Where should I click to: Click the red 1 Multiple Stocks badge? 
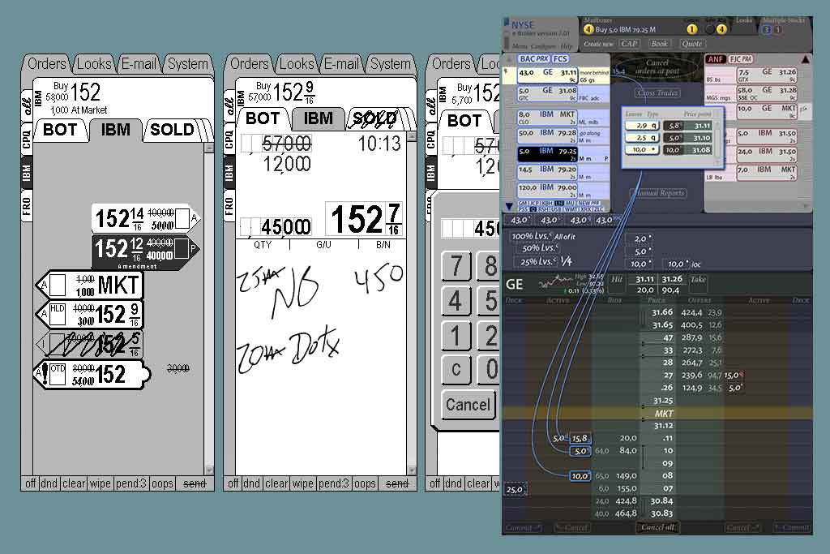[777, 30]
